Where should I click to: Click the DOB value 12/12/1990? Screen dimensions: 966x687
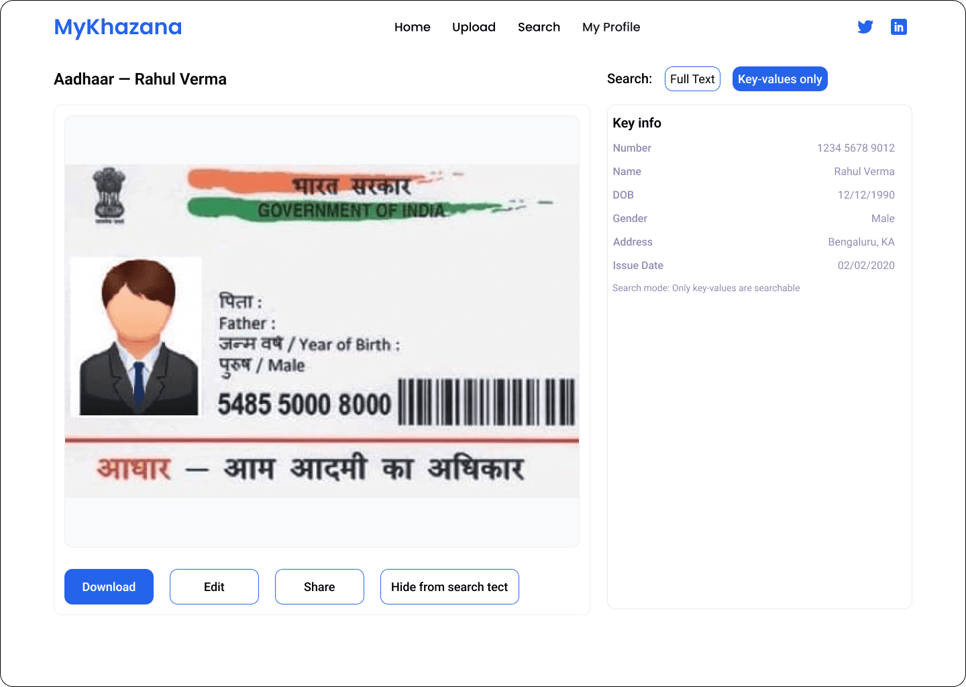coord(866,195)
